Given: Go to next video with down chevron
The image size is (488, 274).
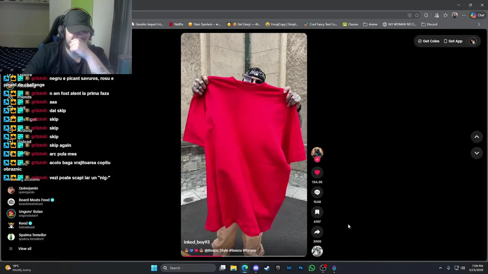Looking at the screenshot, I should pos(477,153).
